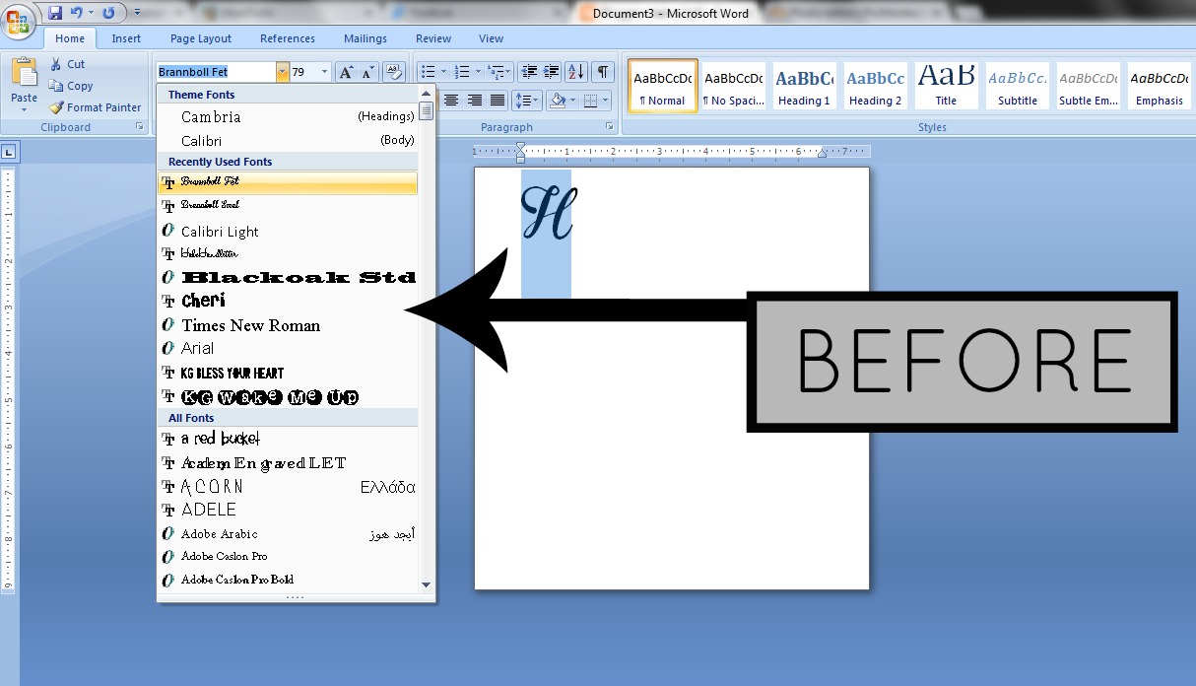Click the Redo (repeat) icon
This screenshot has height=686, width=1196.
coord(107,13)
